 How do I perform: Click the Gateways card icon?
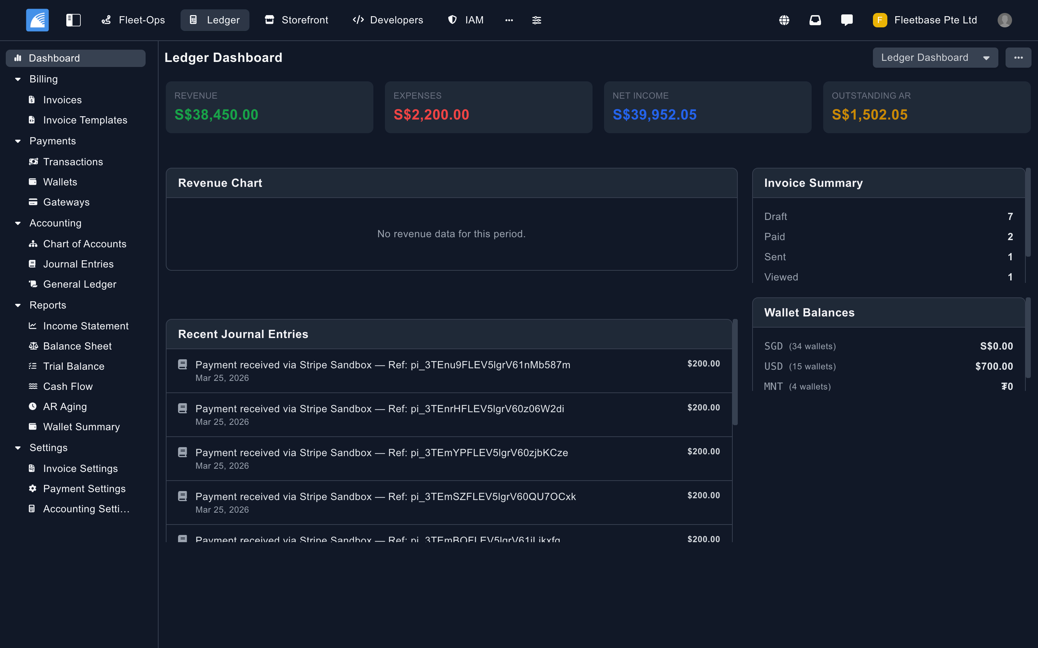(32, 202)
